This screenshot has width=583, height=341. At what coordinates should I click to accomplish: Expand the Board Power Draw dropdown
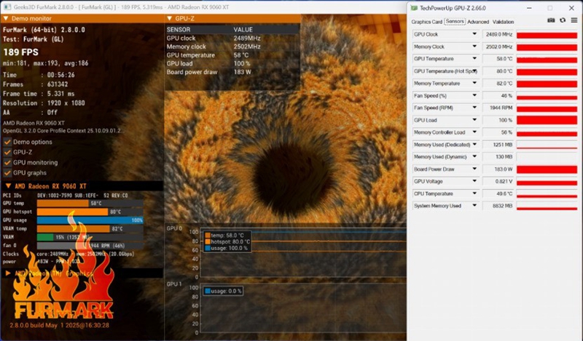coord(474,169)
